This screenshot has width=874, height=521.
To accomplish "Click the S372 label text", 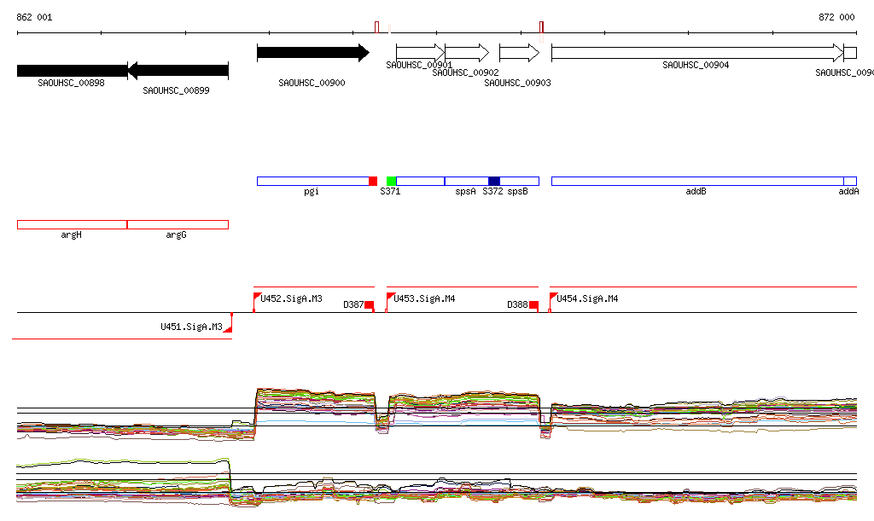I will click(492, 192).
